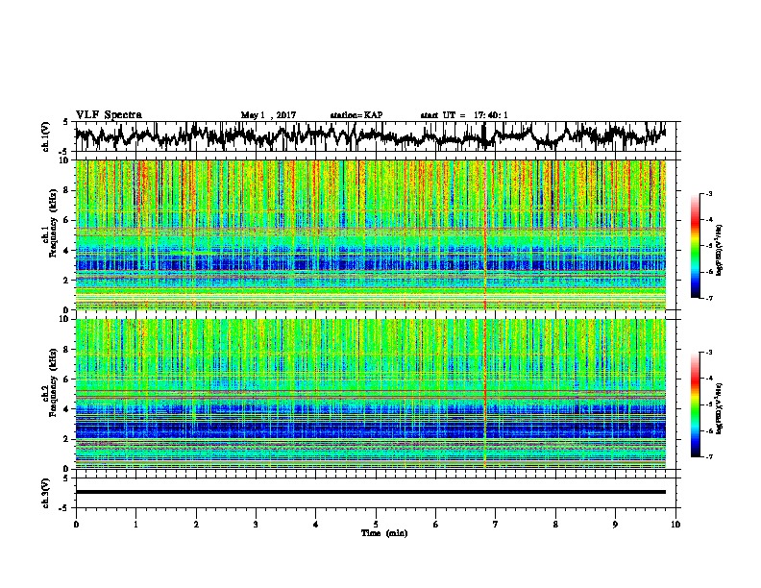
Task: Click the '4' tick on the Time axis
Action: pos(316,525)
